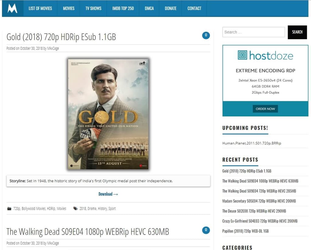Click the Download link for Gold
Viewport: 311px width, 250px height.
[108, 194]
